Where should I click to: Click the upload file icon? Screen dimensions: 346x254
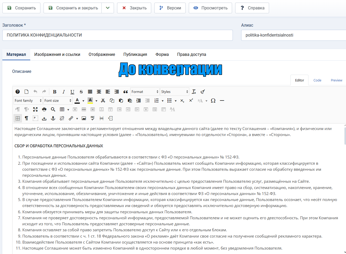point(44,118)
